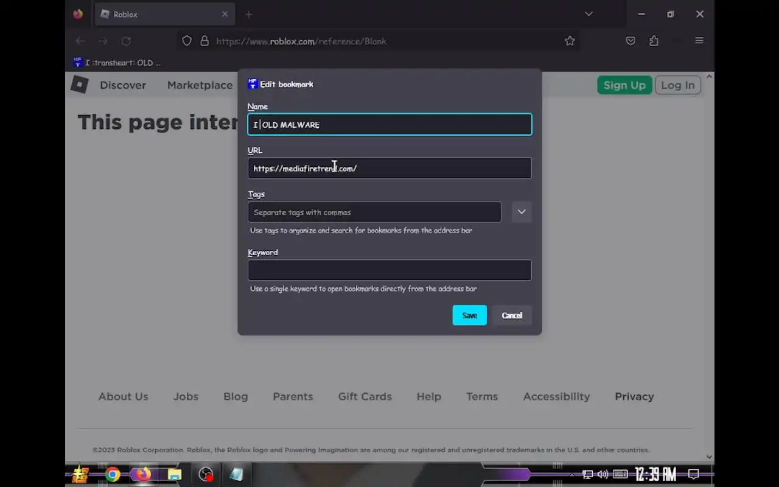This screenshot has width=779, height=487.
Task: Open the Blog footer link
Action: click(236, 396)
